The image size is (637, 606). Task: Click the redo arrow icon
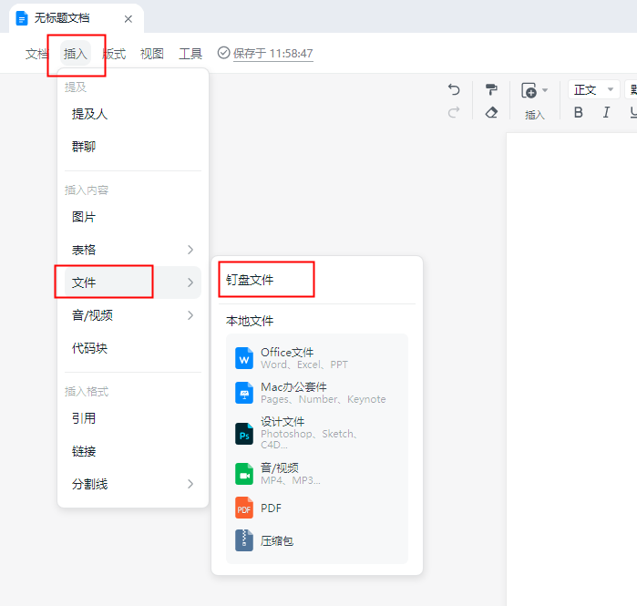[x=454, y=112]
